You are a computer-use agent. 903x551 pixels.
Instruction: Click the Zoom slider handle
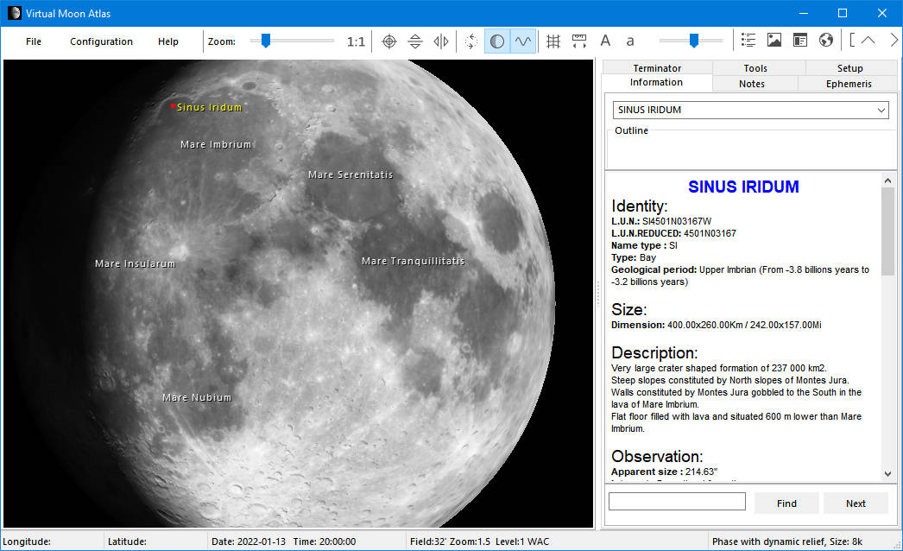pos(266,41)
